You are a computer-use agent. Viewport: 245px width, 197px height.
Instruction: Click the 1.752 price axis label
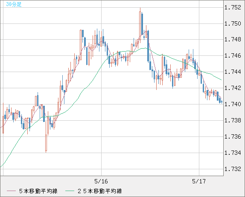point(233,8)
